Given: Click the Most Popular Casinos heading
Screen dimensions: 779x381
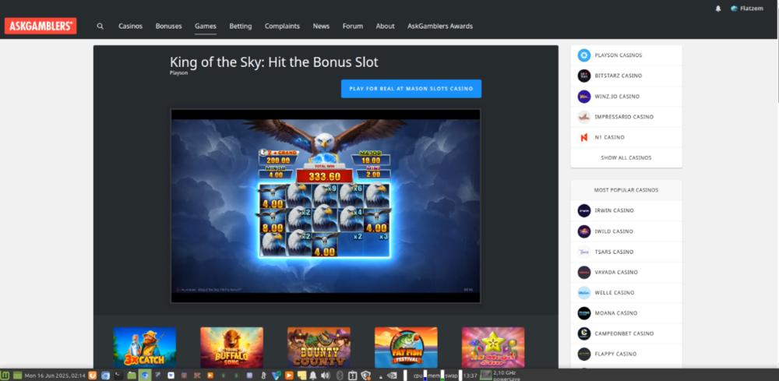Looking at the screenshot, I should pyautogui.click(x=626, y=190).
